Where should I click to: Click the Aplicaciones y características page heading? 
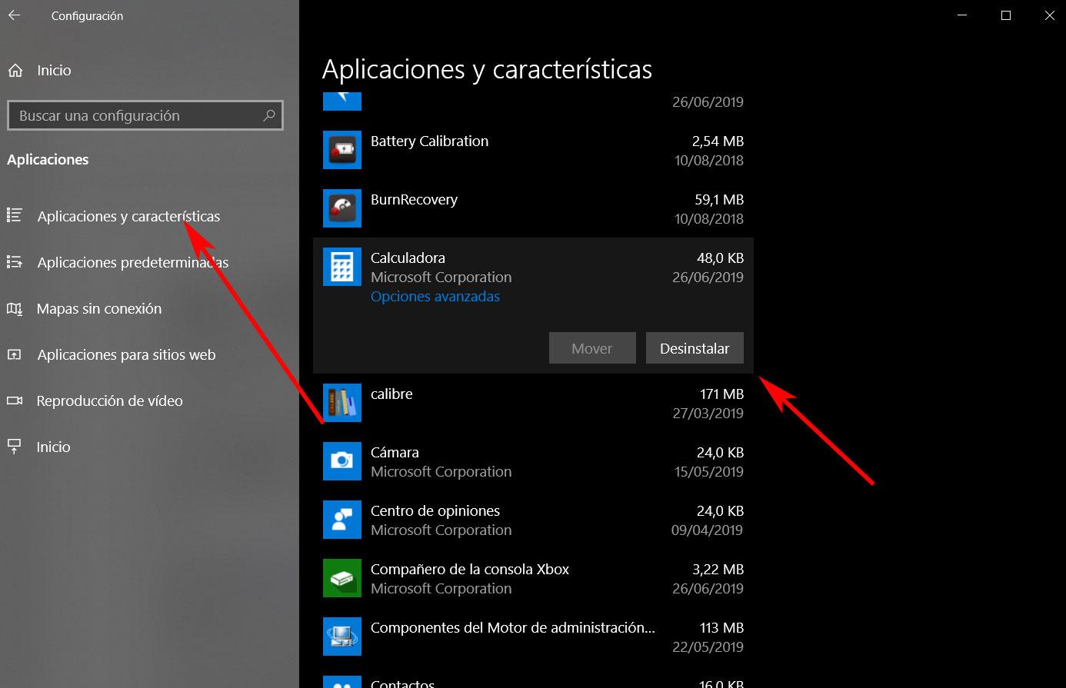[x=487, y=69]
